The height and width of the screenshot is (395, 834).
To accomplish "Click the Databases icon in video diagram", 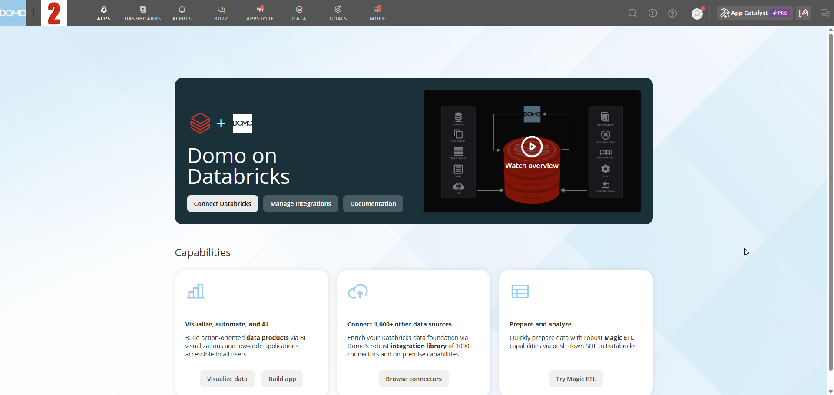I will pos(458,117).
